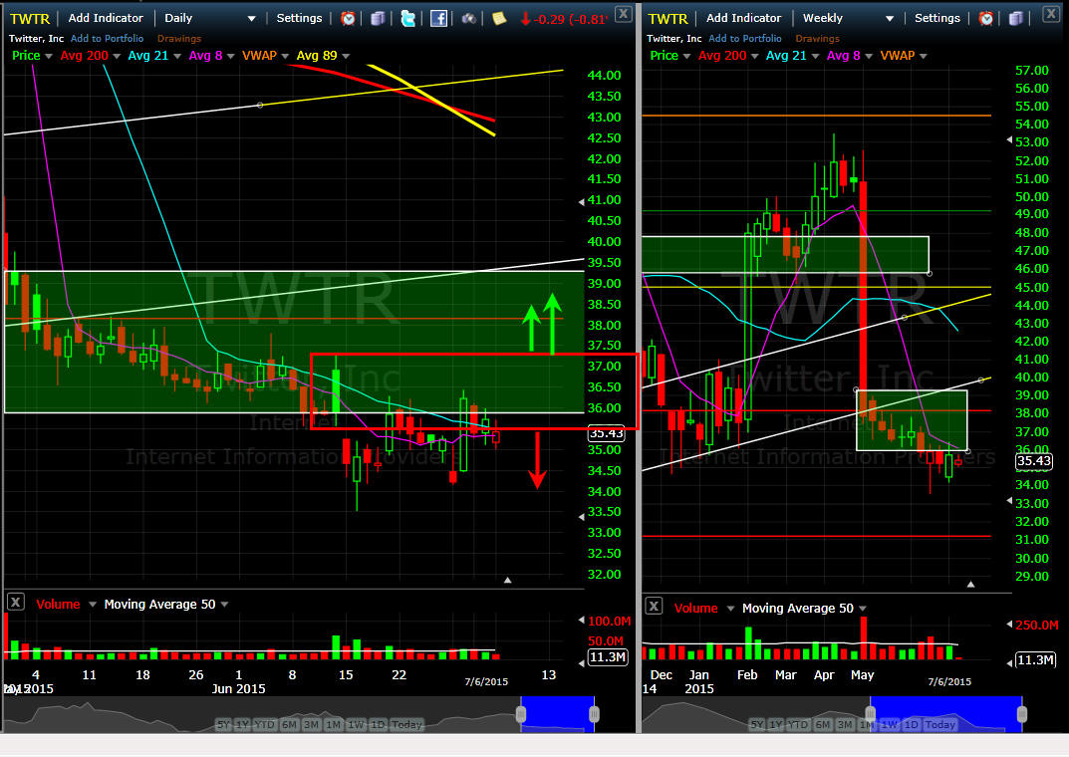Click the left arrow marker near 41.00 price
The image size is (1069, 757).
(581, 201)
